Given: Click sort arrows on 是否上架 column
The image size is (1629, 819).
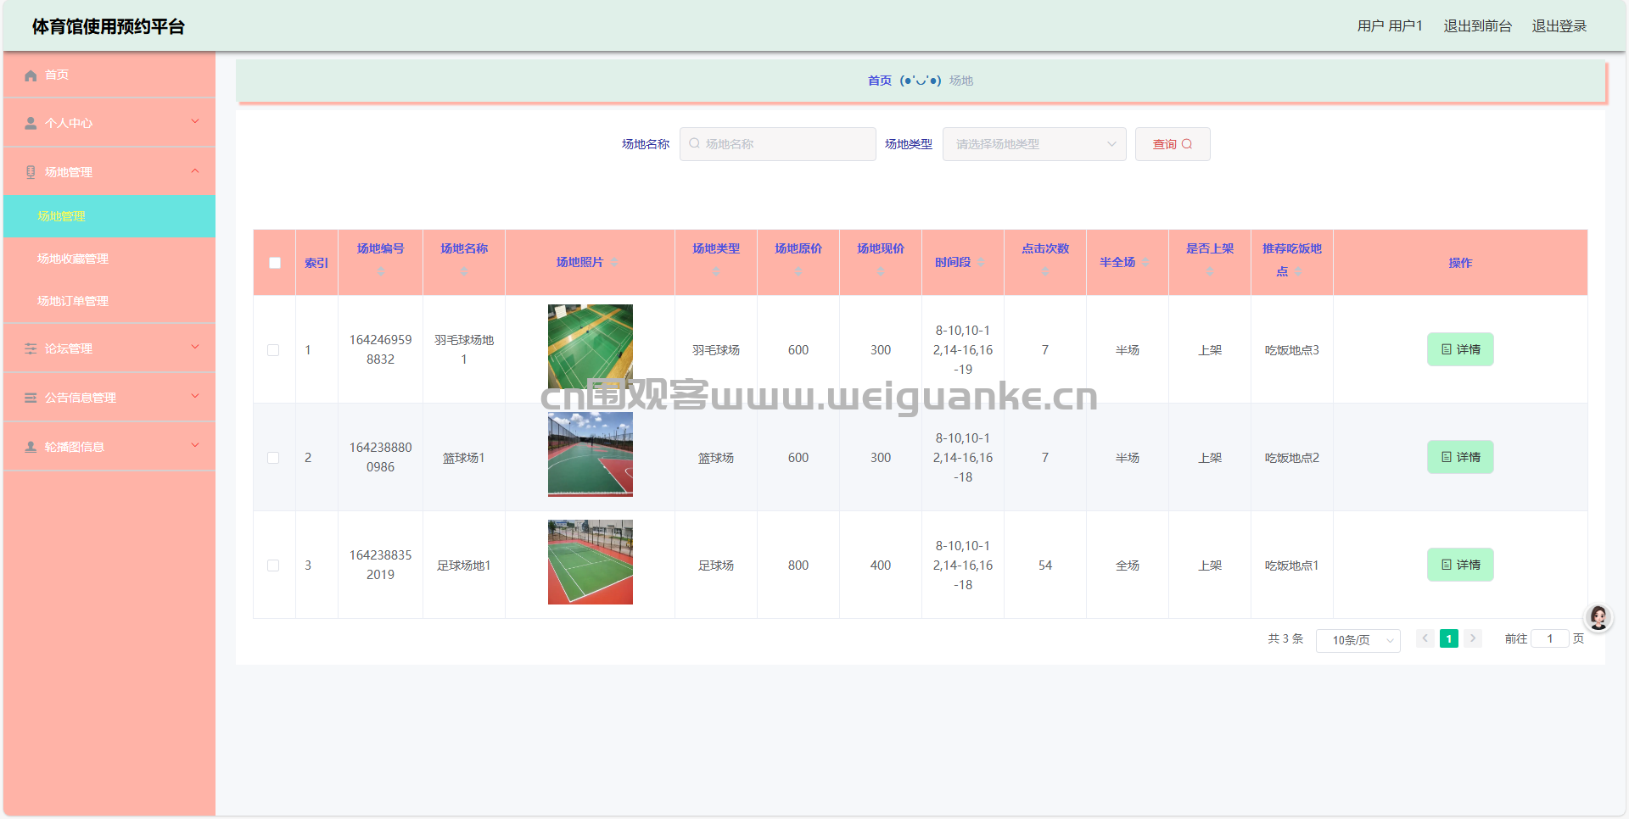Looking at the screenshot, I should click(1210, 271).
